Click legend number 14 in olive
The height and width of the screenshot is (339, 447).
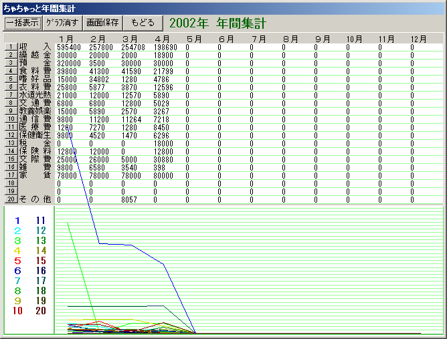click(41, 251)
